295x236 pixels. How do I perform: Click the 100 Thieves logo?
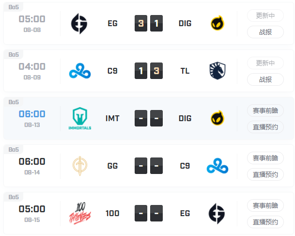80,213
